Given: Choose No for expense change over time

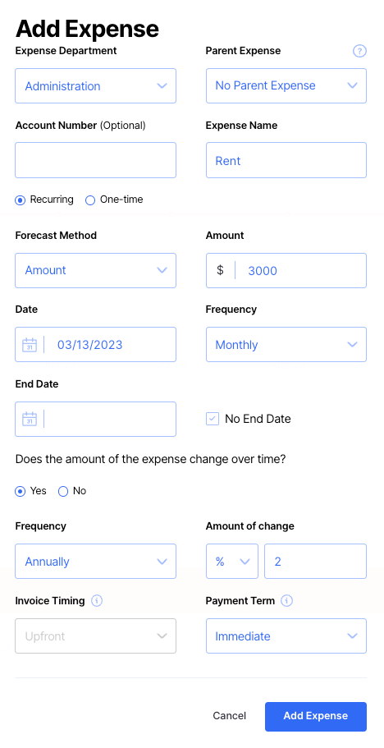Looking at the screenshot, I should click(x=63, y=491).
